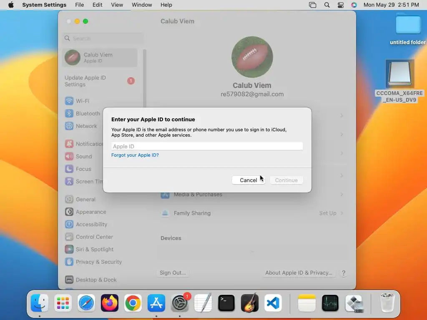
Task: Open Google Chrome from the Dock
Action: (133, 303)
